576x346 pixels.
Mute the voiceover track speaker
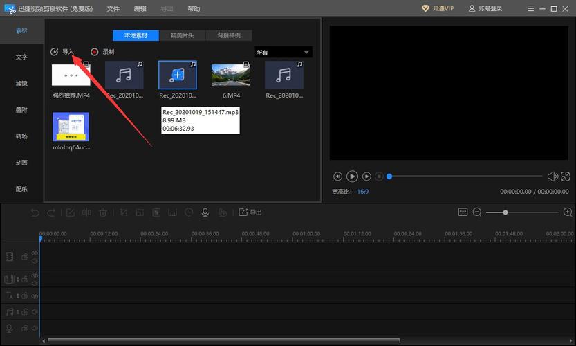[35, 328]
